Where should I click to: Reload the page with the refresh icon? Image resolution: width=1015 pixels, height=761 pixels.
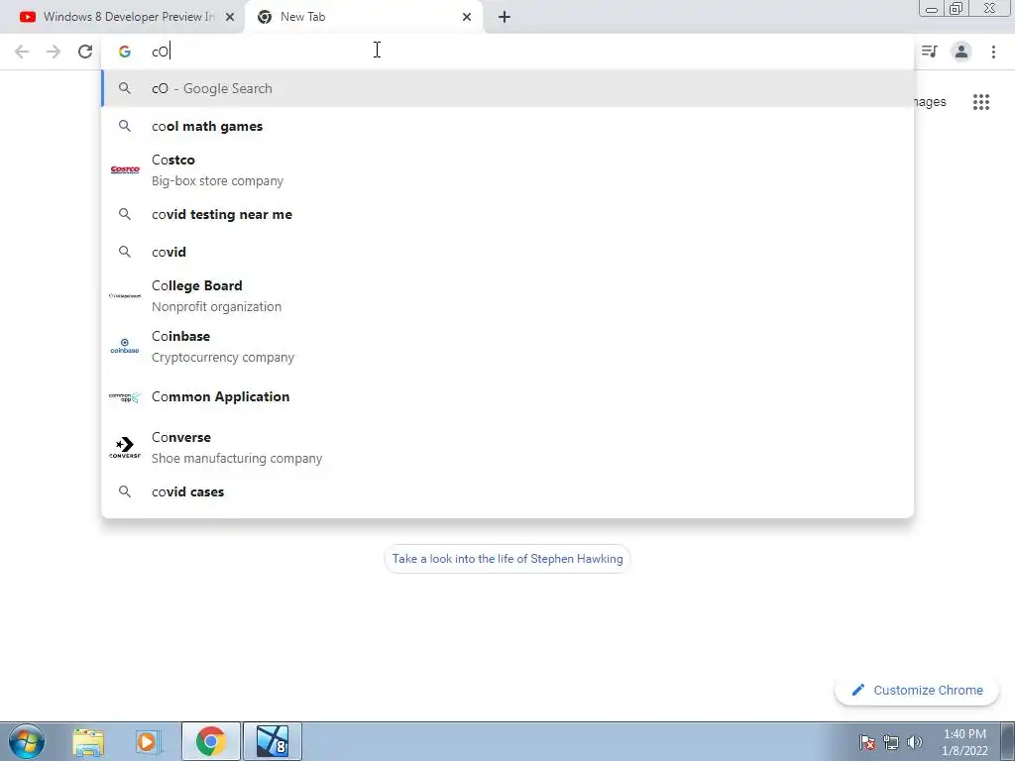(85, 52)
